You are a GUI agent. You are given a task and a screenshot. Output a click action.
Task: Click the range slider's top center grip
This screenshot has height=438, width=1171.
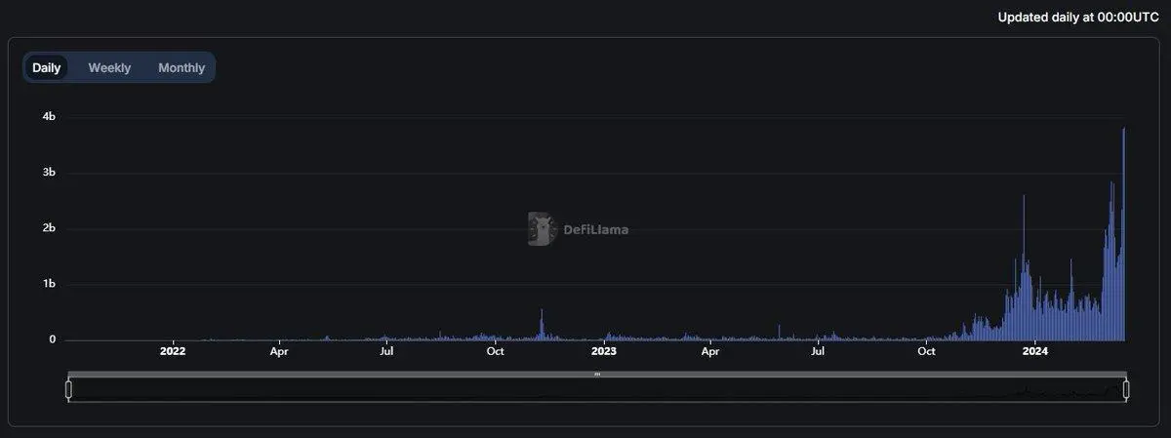coord(597,374)
